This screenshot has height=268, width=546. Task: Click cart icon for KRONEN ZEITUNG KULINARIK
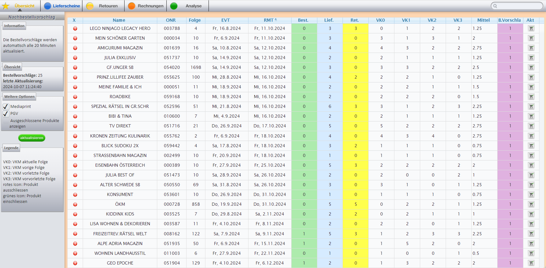[x=531, y=136]
